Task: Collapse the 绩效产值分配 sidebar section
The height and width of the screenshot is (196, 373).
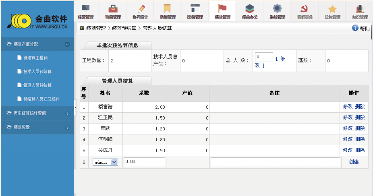Action: [x=67, y=44]
